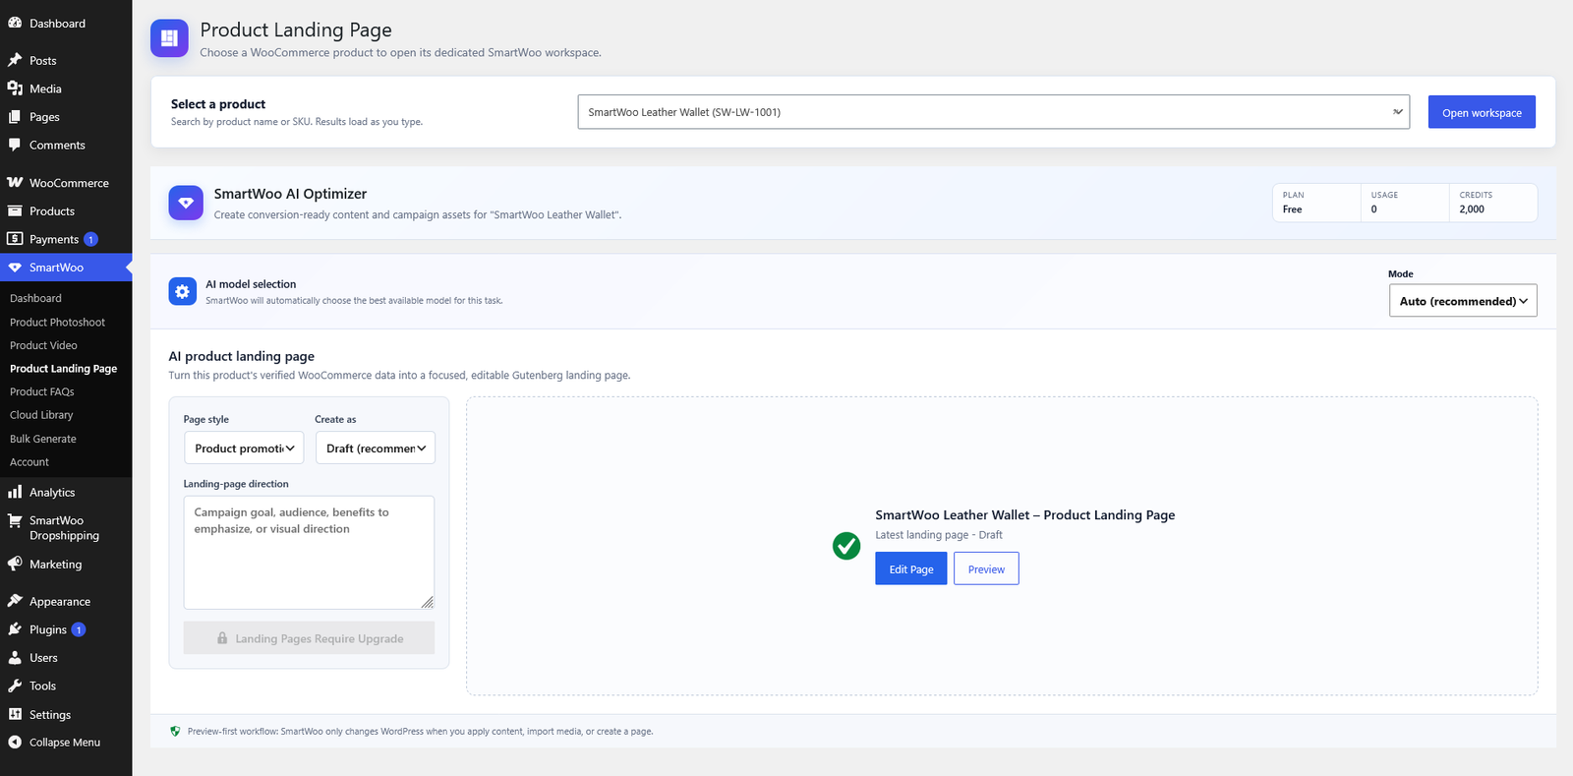The image size is (1573, 776).
Task: Click the Tools wrench icon
Action: pyautogui.click(x=15, y=686)
